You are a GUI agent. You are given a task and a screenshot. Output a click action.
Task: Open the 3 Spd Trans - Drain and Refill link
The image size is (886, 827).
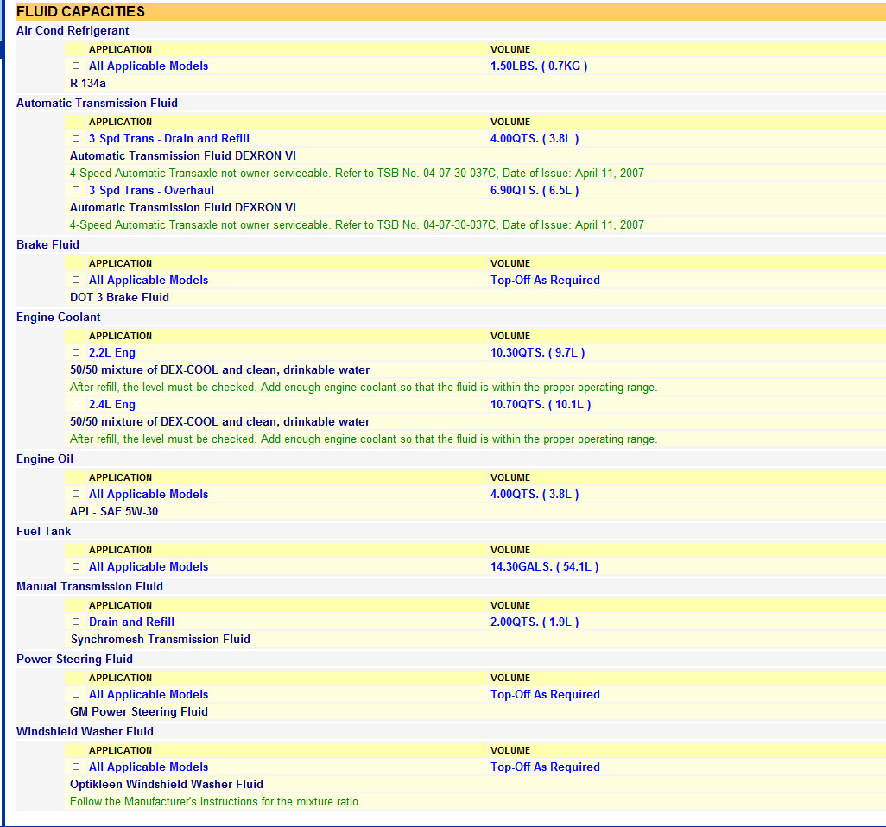168,138
